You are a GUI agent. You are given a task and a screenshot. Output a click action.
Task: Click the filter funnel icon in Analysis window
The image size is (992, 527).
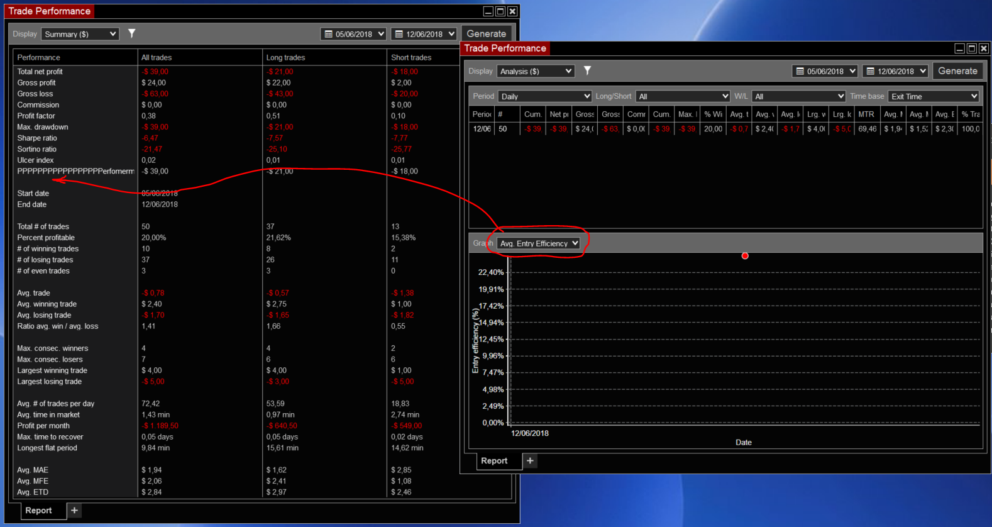[x=587, y=70]
